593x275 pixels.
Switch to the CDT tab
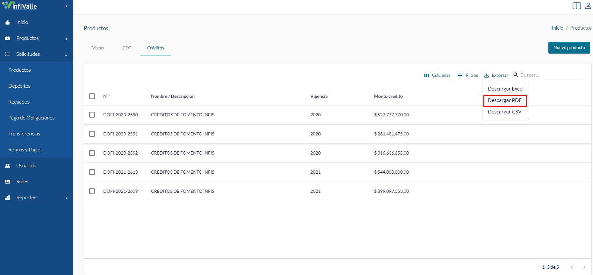[127, 48]
